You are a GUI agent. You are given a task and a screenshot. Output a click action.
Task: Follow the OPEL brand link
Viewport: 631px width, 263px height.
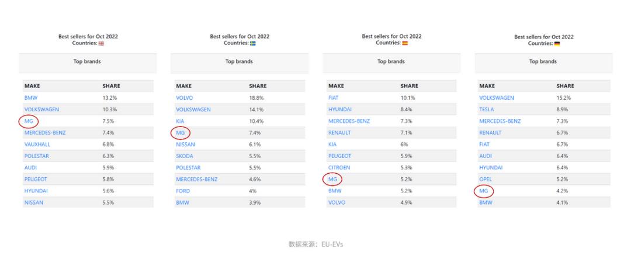pyautogui.click(x=486, y=179)
